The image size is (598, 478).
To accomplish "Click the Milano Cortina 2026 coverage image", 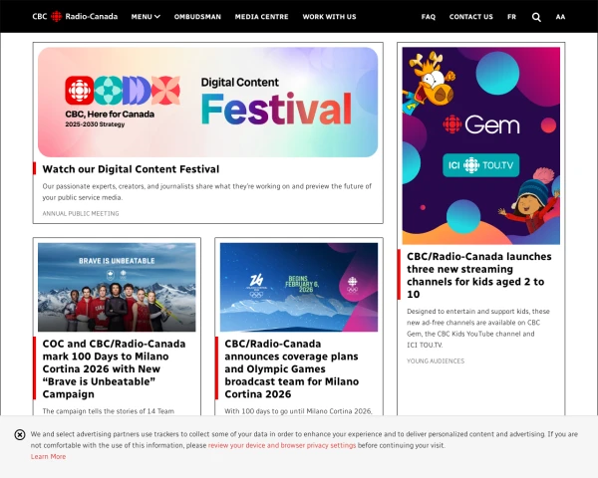I will (299, 287).
